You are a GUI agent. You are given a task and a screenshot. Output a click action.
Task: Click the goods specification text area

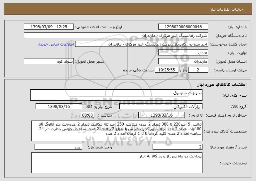pos(117,131)
